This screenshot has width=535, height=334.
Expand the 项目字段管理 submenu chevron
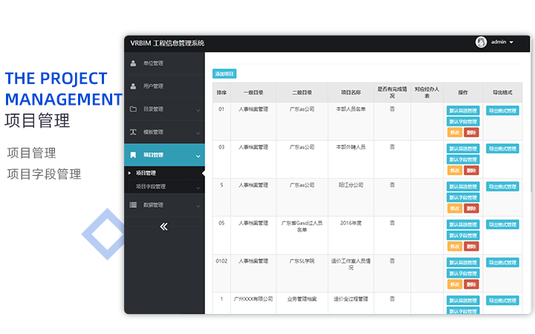[x=198, y=188]
